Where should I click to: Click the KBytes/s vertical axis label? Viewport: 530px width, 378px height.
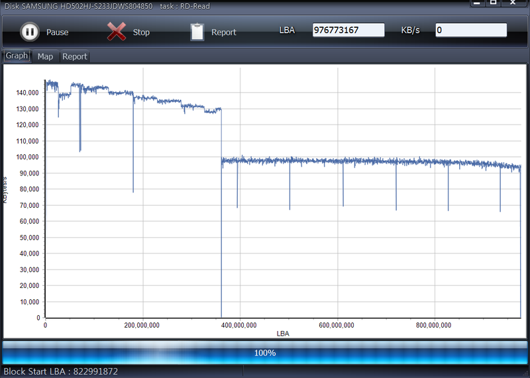[x=5, y=189]
